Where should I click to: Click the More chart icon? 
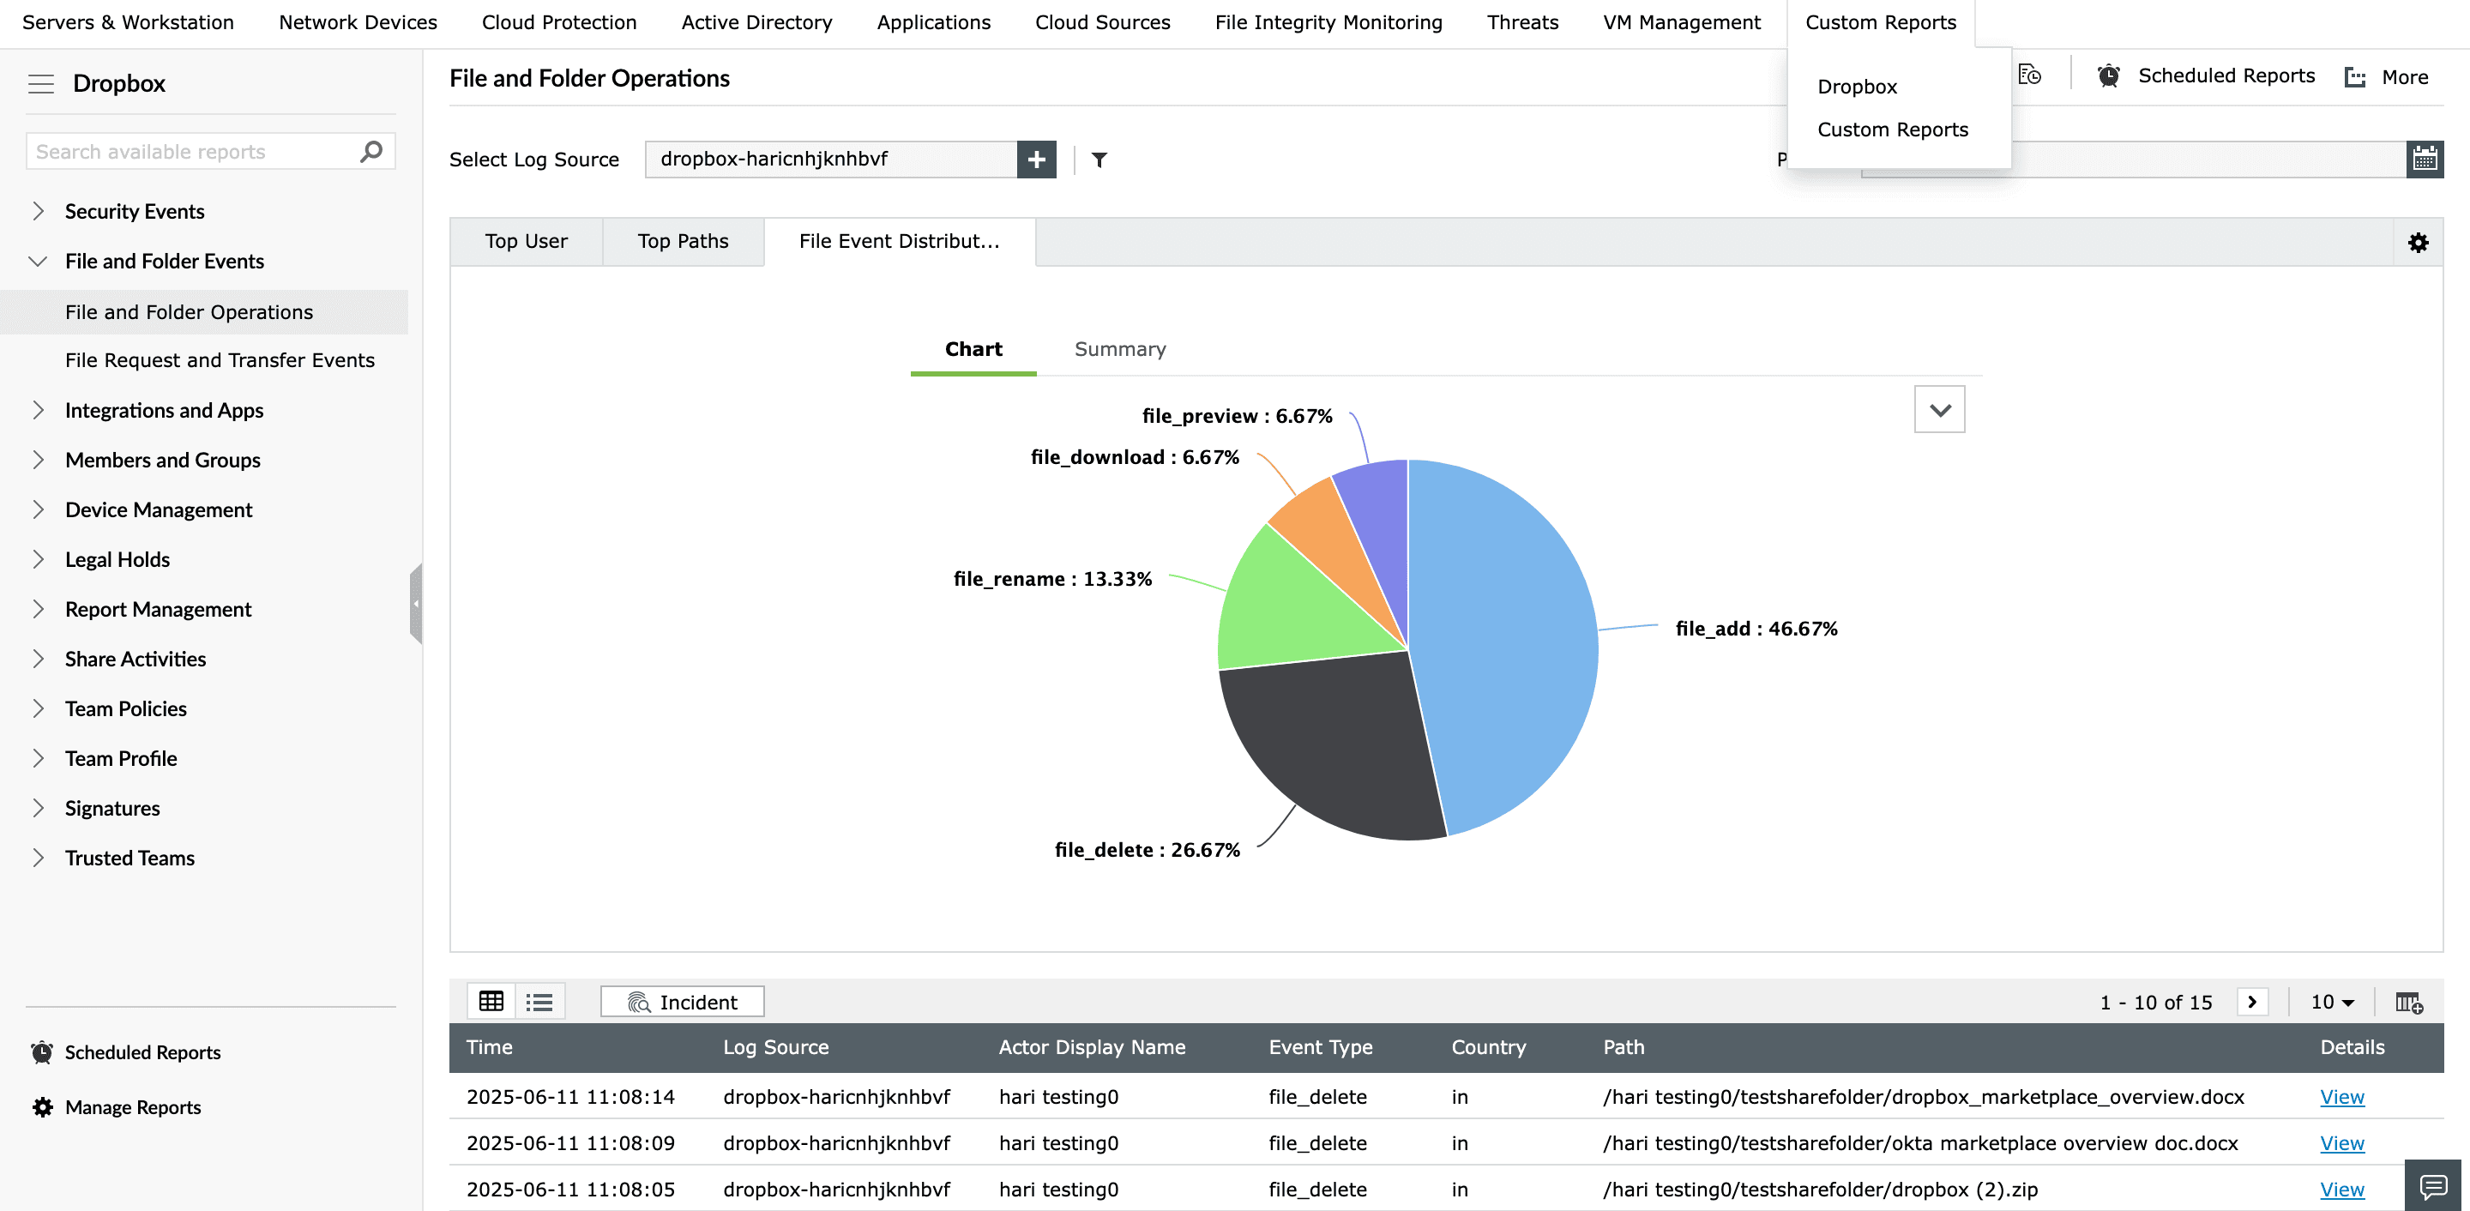(x=2355, y=76)
